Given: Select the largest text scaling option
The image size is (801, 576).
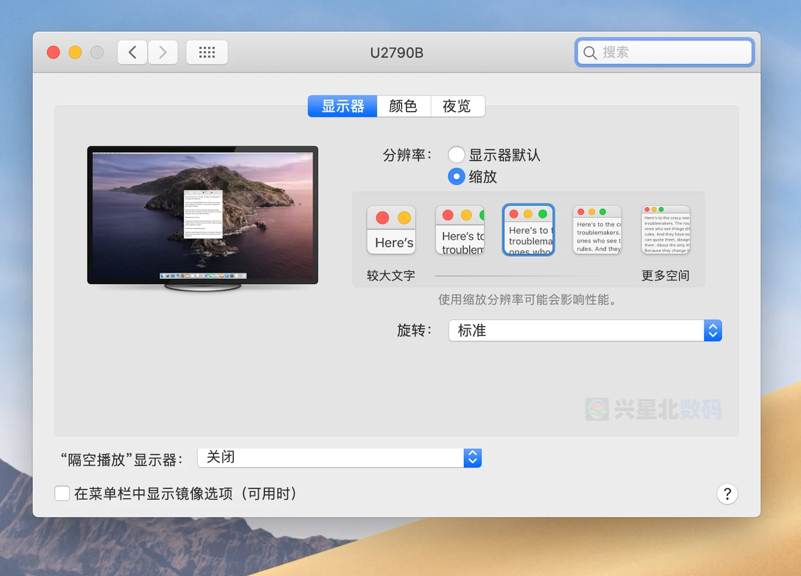Looking at the screenshot, I should click(x=391, y=230).
